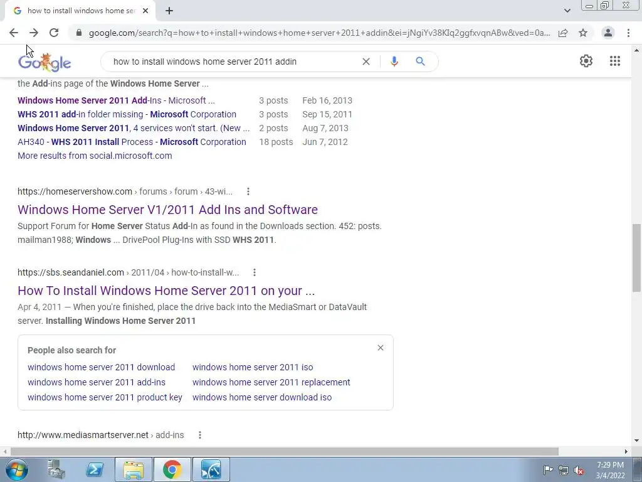Image resolution: width=642 pixels, height=482 pixels.
Task: Start a voice search with the microphone
Action: point(394,62)
